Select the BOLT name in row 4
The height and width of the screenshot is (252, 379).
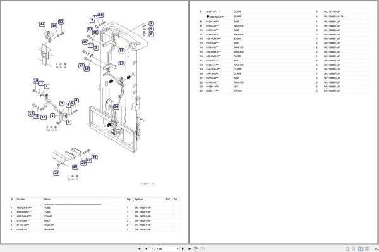47,221
